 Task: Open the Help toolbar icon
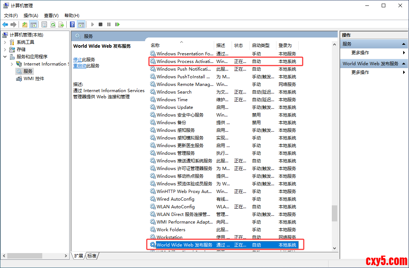tap(72, 24)
